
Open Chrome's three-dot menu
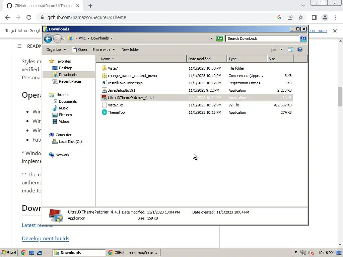336,17
